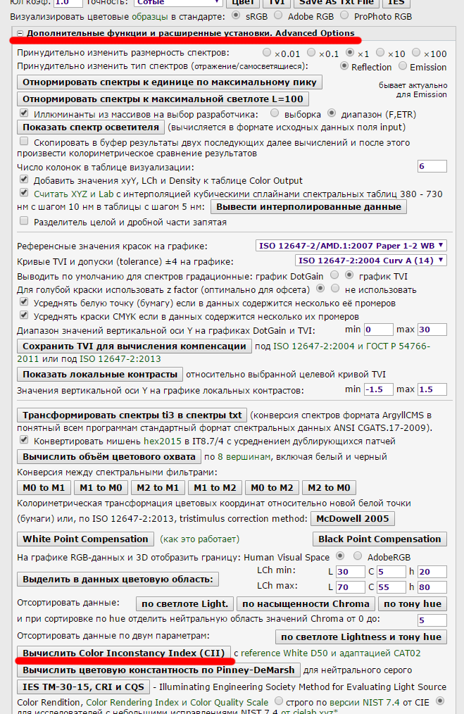Click the M2 to M0 conversion button

329,488
